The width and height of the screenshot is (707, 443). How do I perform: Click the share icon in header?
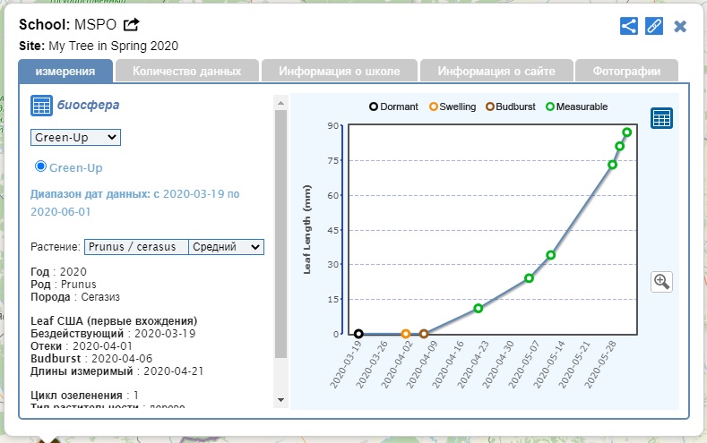click(x=629, y=26)
